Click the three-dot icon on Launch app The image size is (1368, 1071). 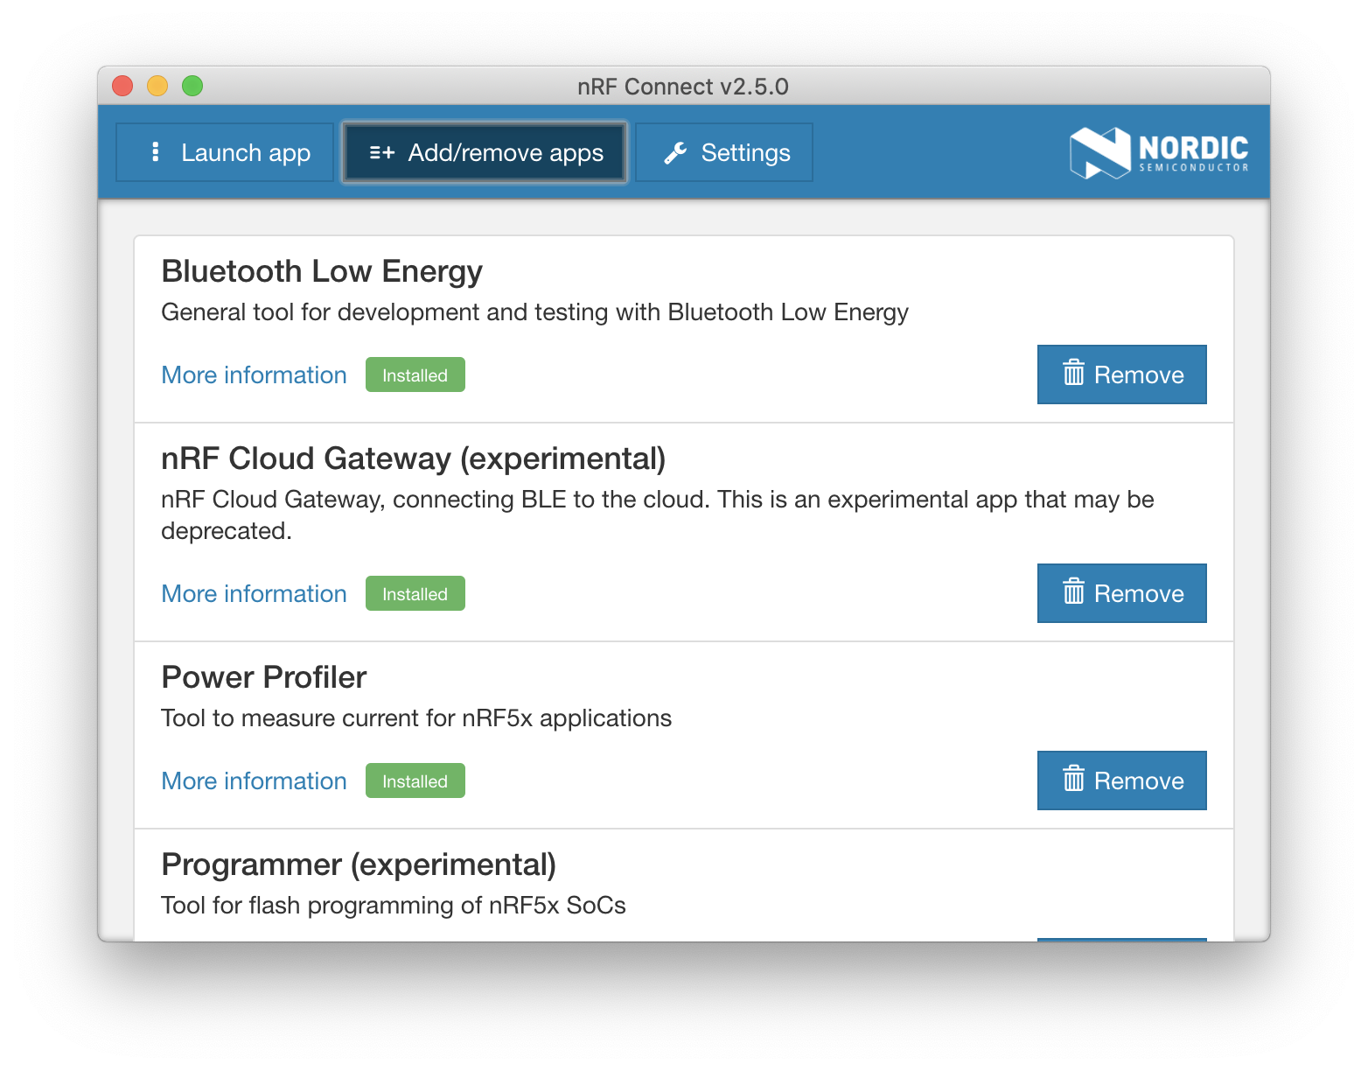tap(156, 152)
